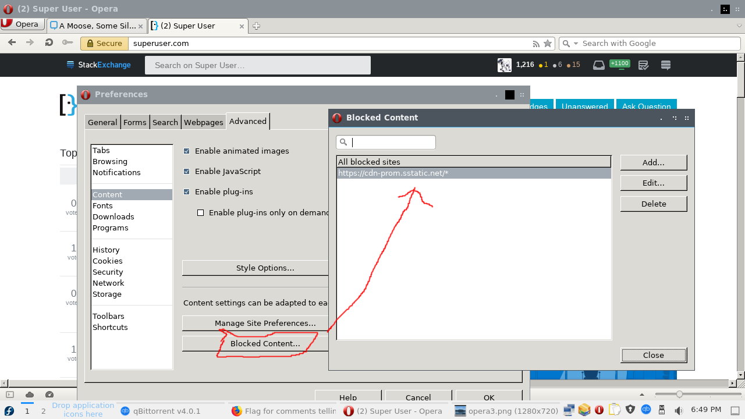Bookmark page with the star icon
This screenshot has height=419, width=745.
548,44
